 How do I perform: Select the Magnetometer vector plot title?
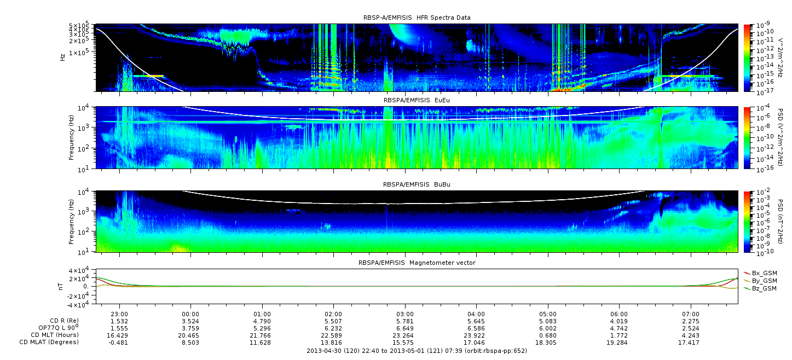tap(417, 263)
